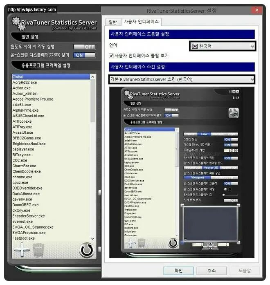Uncheck 사용자 인터페이스 툴팁 보기 checkbox
Viewport: 270px width, 285px height.
[111, 56]
